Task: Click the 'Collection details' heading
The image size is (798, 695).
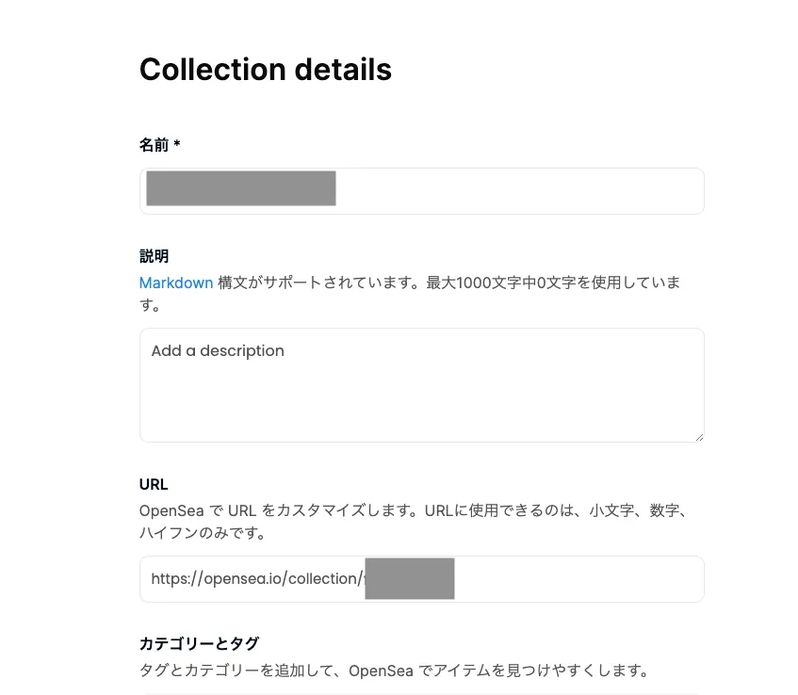Action: tap(266, 70)
